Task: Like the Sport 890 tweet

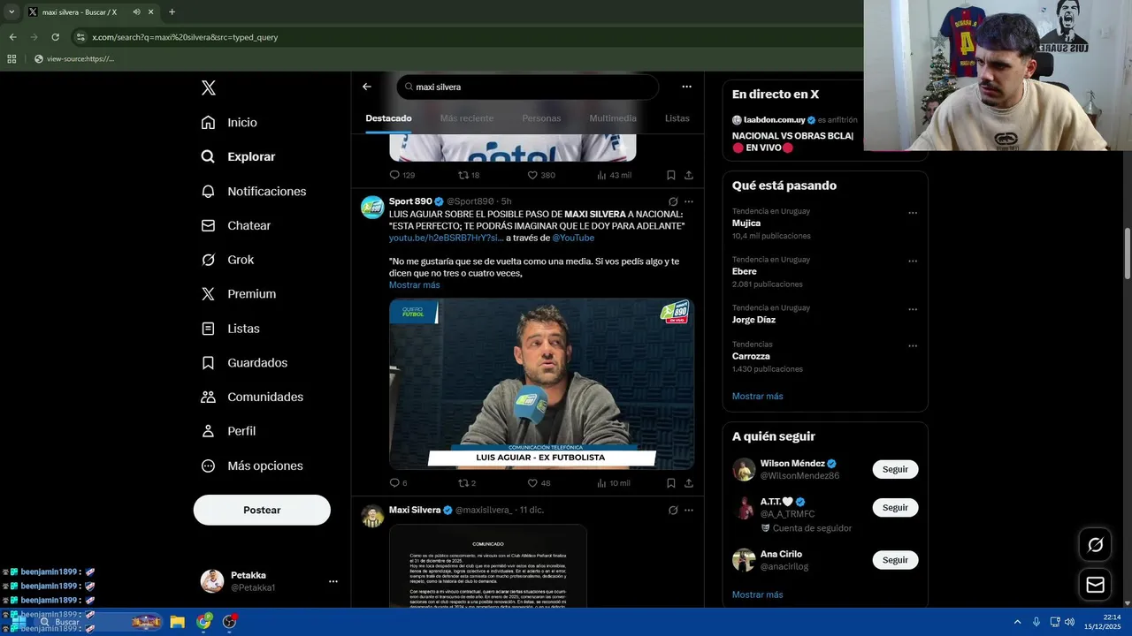Action: tap(539, 483)
